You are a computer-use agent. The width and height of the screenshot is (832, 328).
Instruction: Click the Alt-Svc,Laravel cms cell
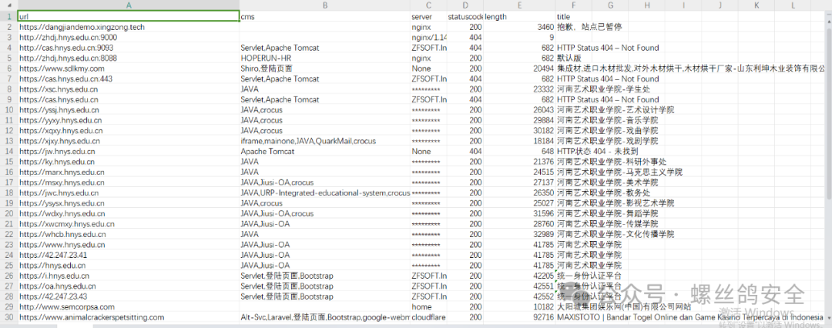pos(325,317)
